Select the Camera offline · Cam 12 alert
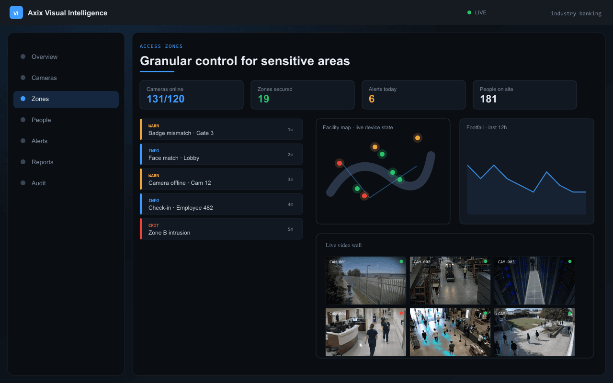This screenshot has height=383, width=613. click(x=221, y=179)
